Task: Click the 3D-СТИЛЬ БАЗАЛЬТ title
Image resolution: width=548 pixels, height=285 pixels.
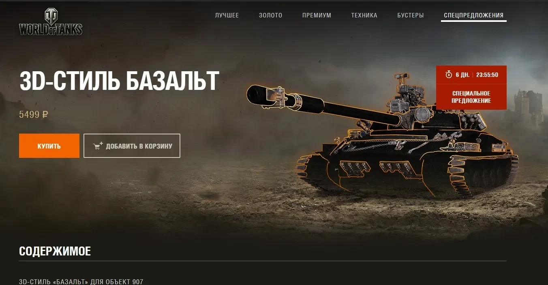Action: tap(119, 81)
